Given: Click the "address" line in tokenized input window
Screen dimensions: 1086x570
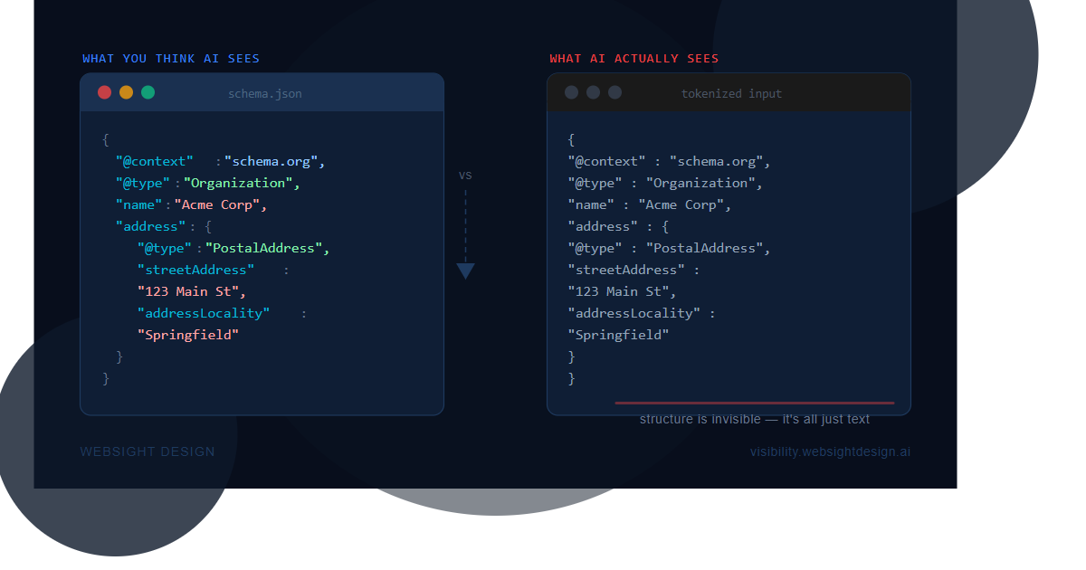Looking at the screenshot, I should pos(618,226).
